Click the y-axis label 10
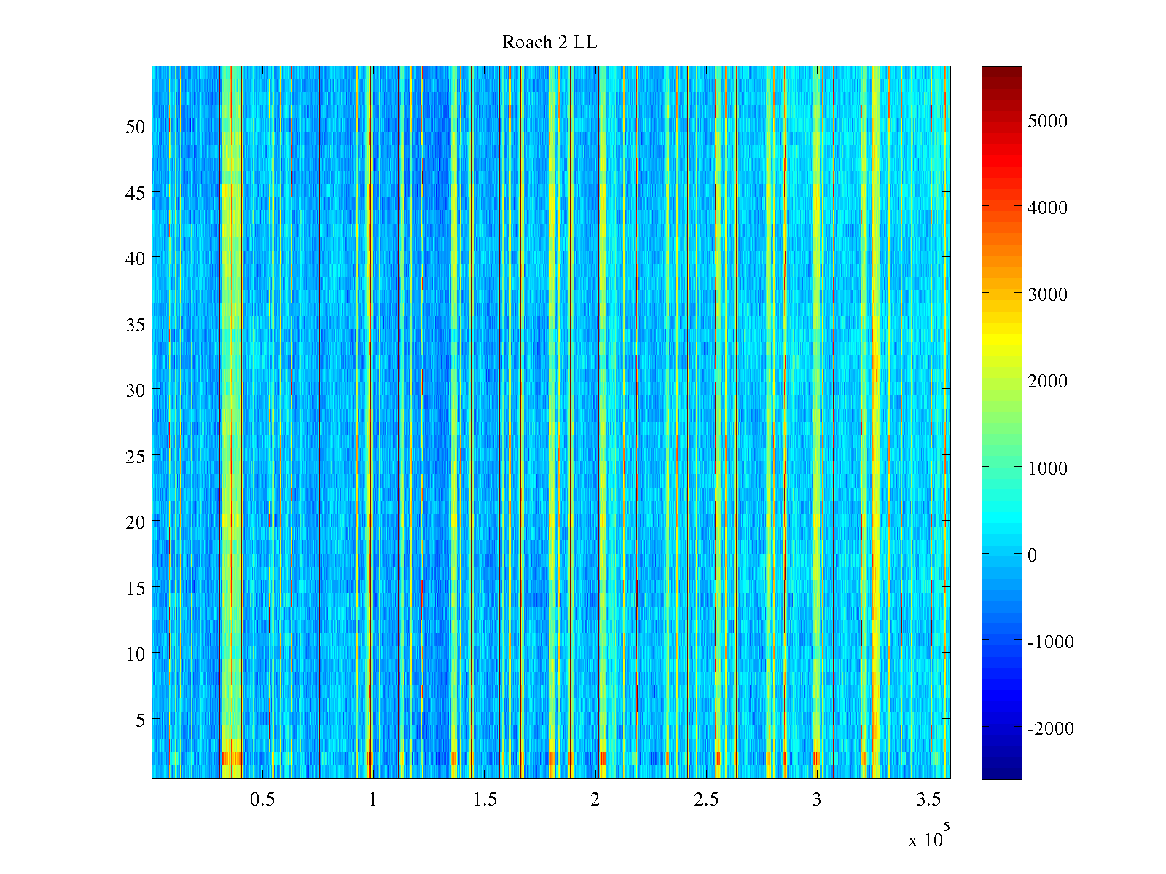1166x874 pixels. coord(136,654)
